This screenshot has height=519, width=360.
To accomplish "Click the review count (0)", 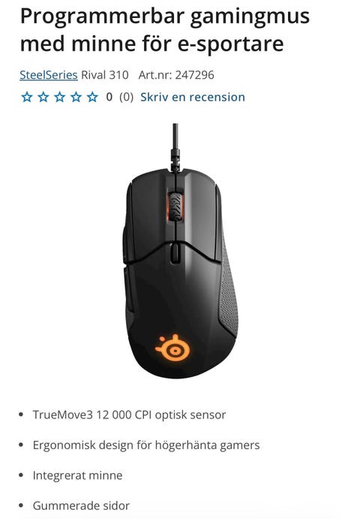I will click(126, 97).
